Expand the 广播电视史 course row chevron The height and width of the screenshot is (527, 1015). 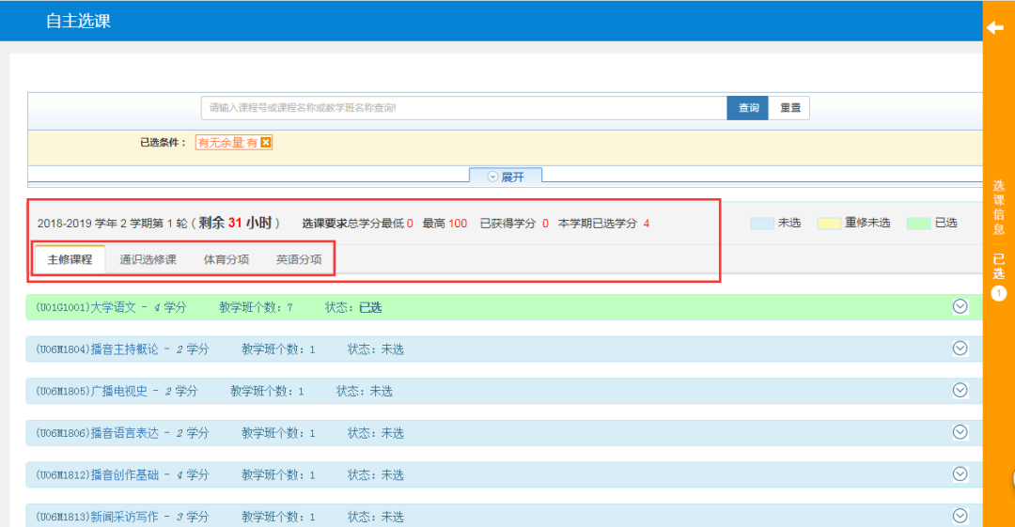click(x=960, y=391)
